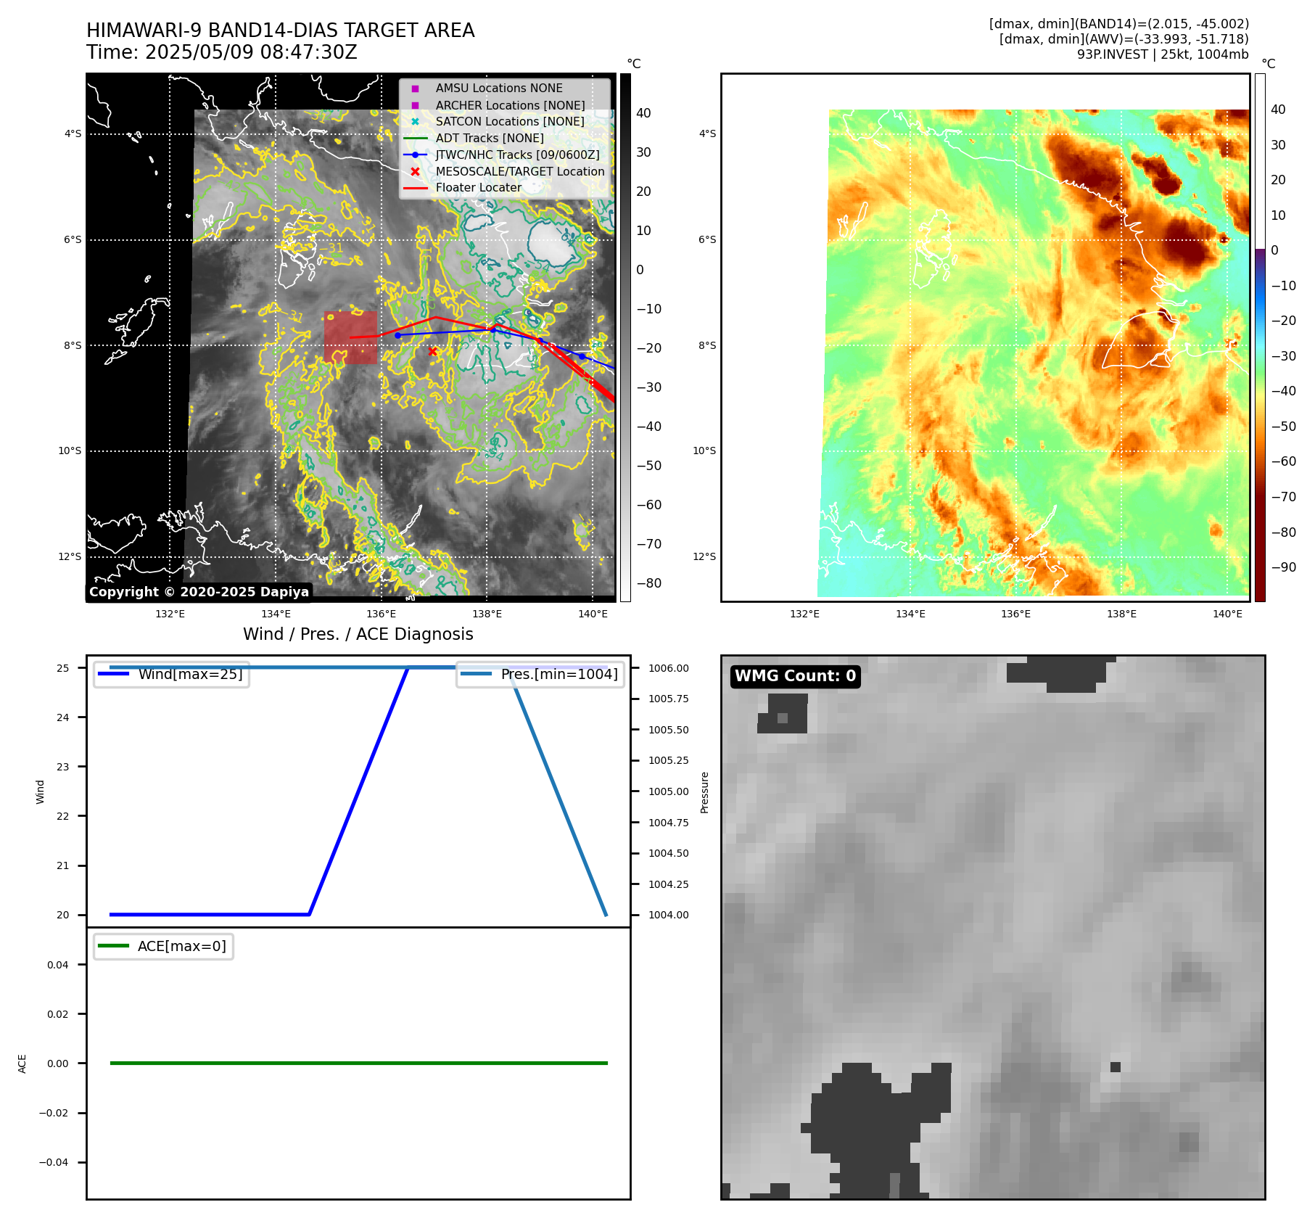Click the '0.04' ACE axis tick label
1315x1226 pixels.
(58, 965)
